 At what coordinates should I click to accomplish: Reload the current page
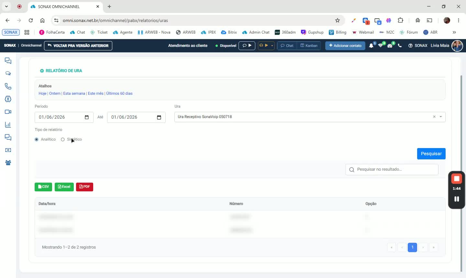coord(31,20)
